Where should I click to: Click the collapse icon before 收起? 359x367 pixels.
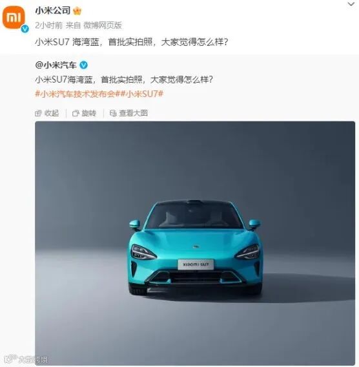(x=38, y=113)
